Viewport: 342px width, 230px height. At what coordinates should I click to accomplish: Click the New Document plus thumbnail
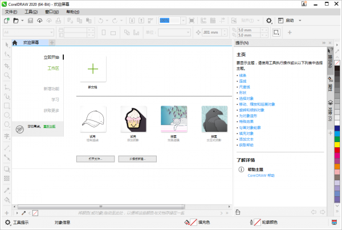coord(93,69)
